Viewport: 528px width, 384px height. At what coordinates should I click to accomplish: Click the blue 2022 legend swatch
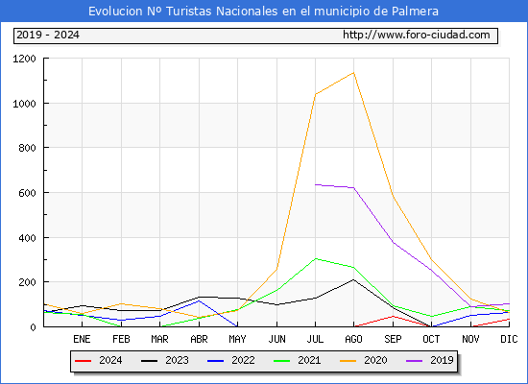point(215,361)
